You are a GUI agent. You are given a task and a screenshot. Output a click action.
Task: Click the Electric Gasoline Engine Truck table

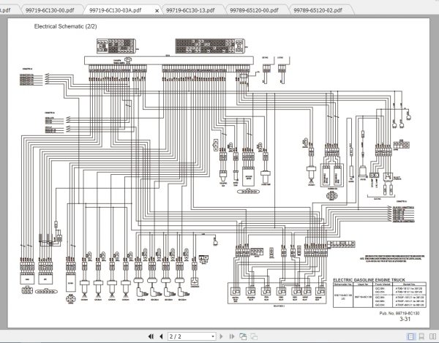click(380, 293)
